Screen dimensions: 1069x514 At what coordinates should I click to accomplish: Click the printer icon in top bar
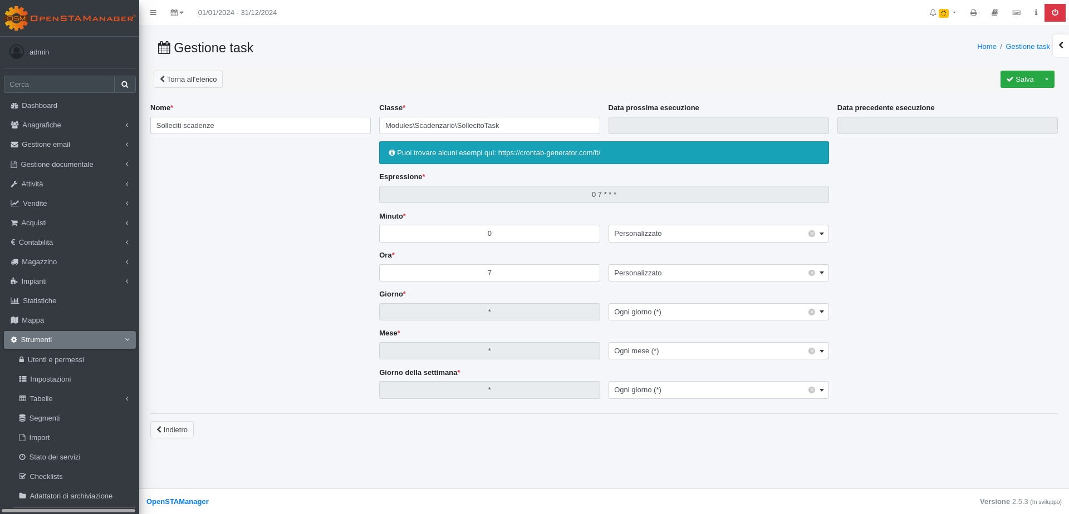point(973,13)
